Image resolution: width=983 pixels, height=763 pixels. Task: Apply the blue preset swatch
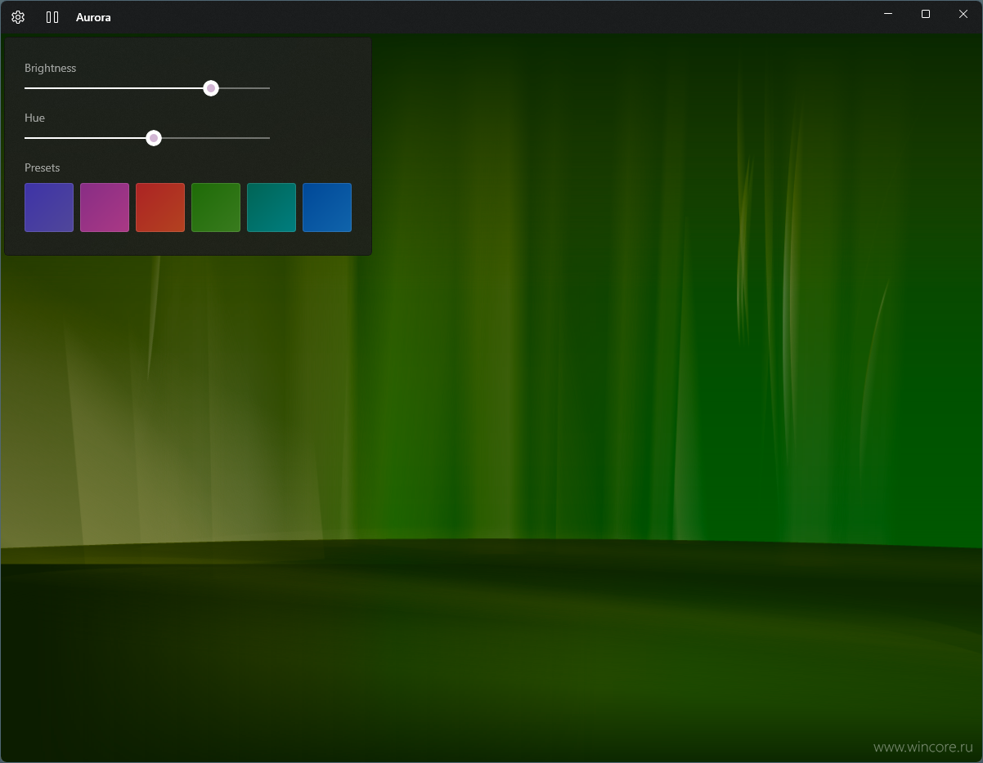(327, 207)
